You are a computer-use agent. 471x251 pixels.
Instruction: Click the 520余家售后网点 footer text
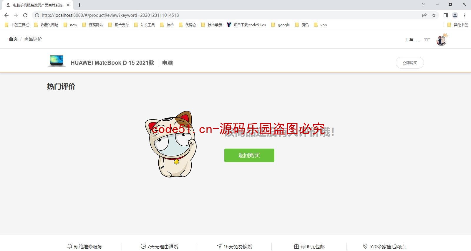point(387,247)
